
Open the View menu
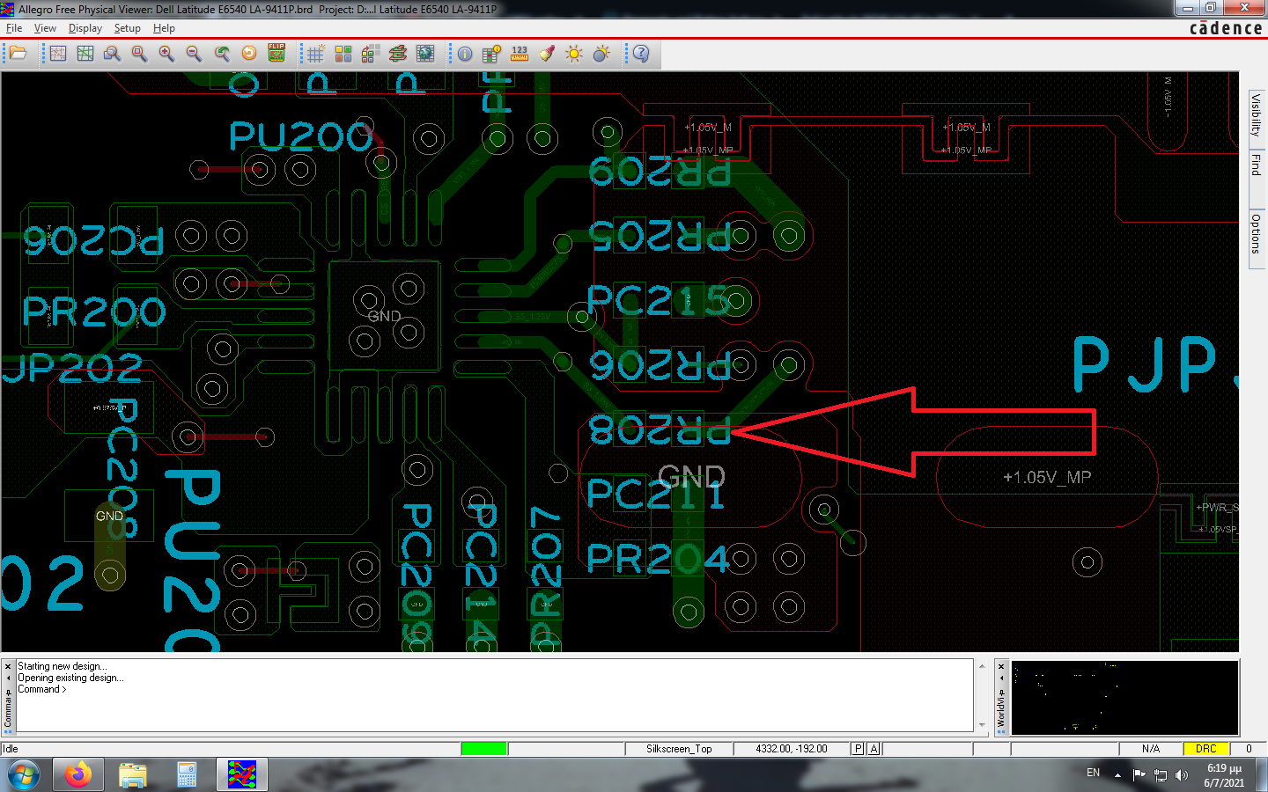45,28
